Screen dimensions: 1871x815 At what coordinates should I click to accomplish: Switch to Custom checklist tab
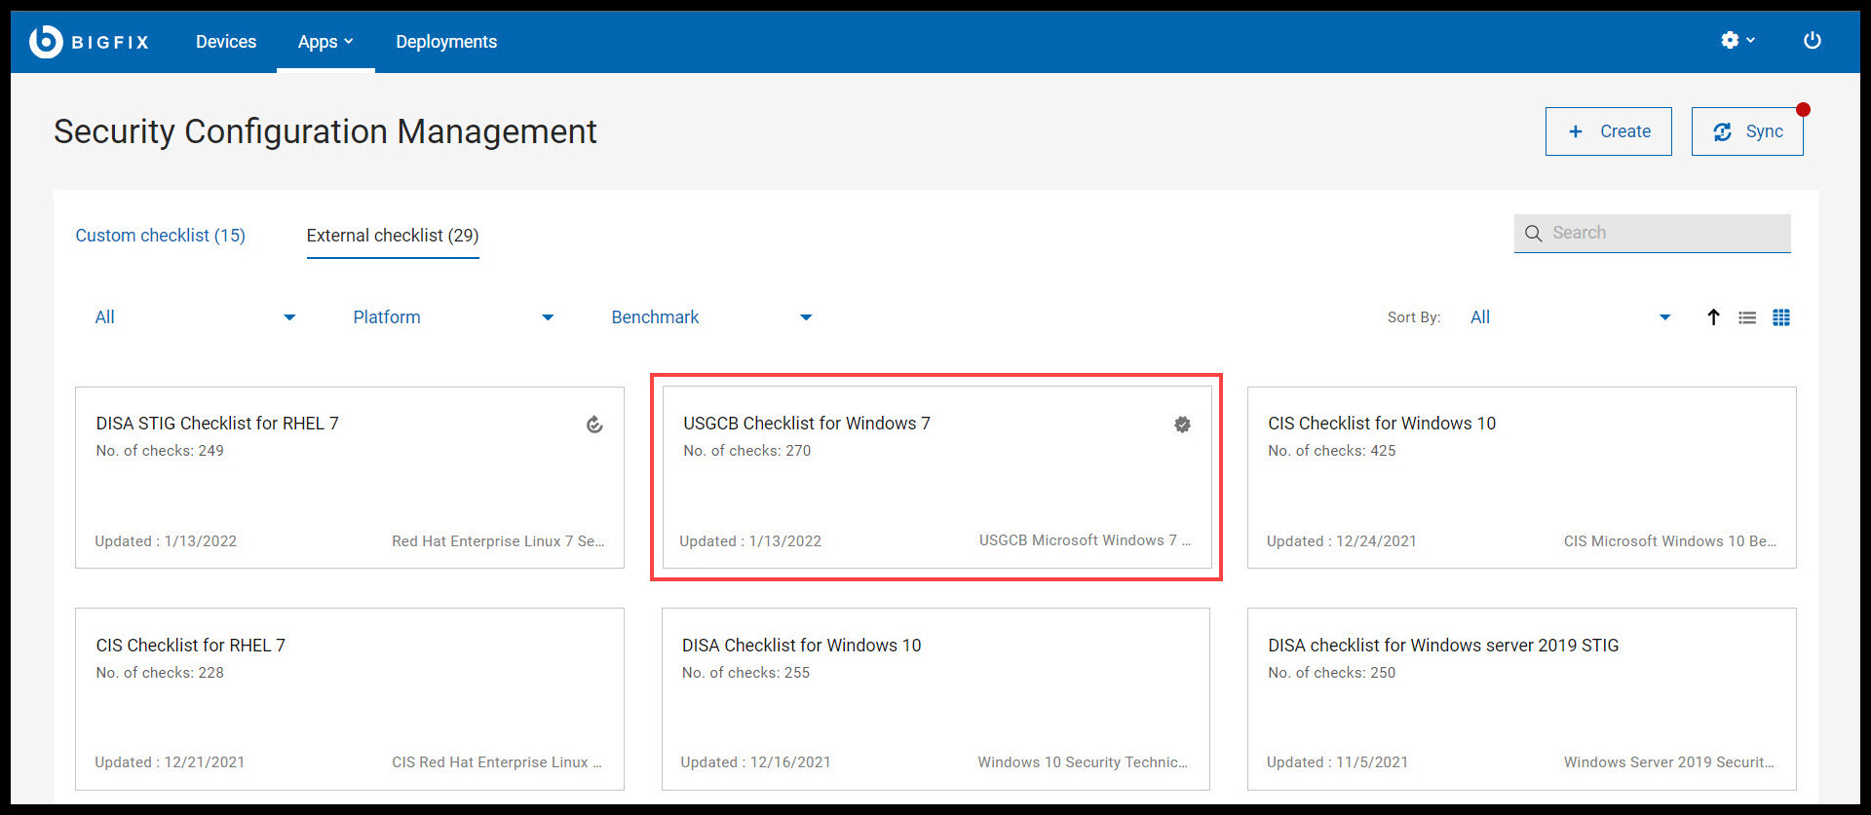tap(161, 236)
